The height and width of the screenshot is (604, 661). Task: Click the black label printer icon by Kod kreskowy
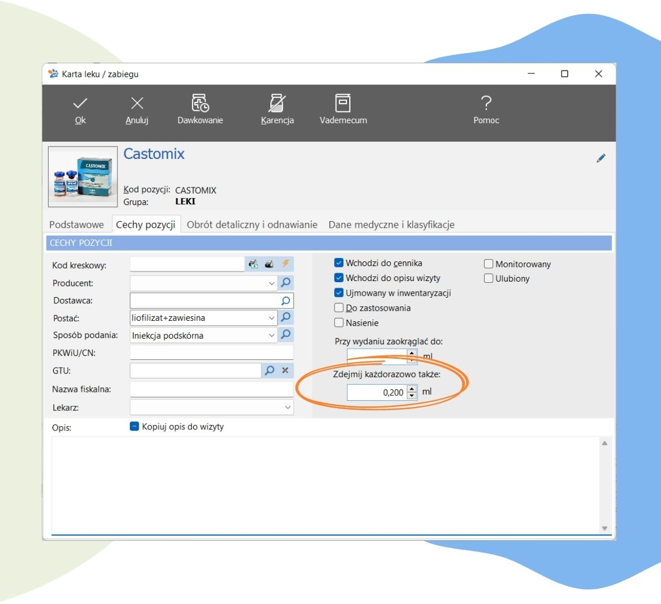(x=269, y=264)
